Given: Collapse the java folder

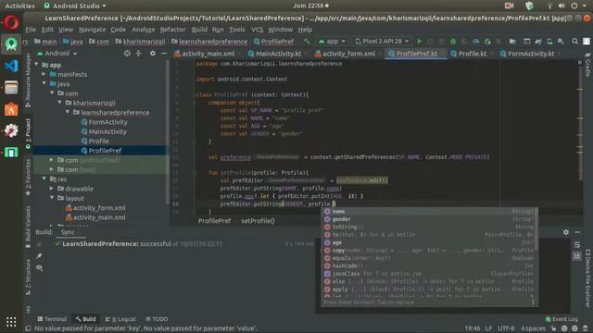Looking at the screenshot, I should coord(44,84).
